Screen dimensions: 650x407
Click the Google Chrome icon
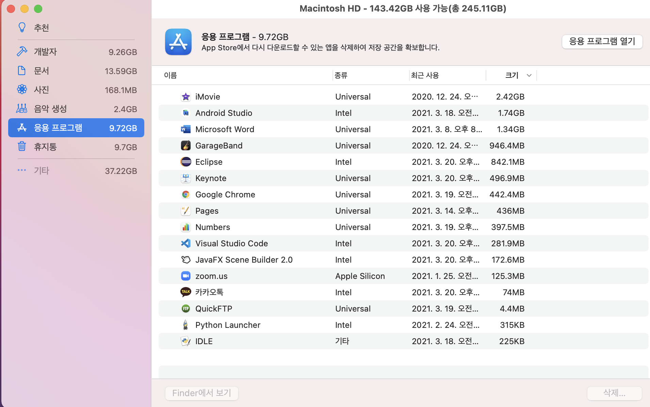[x=185, y=195]
